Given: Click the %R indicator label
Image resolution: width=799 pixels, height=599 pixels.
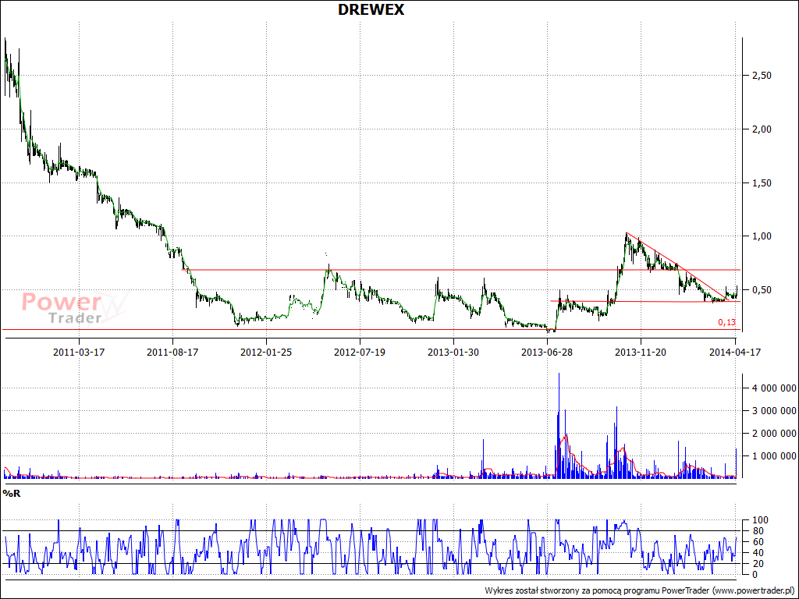Looking at the screenshot, I should [x=12, y=493].
